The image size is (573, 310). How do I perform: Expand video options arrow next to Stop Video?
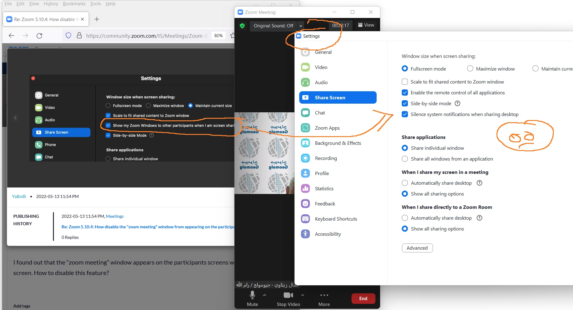[x=303, y=295]
